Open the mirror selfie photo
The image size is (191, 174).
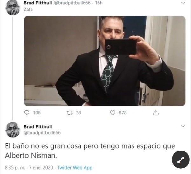(x=105, y=61)
